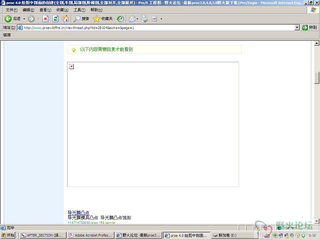Click the vertical scrollbar thumb
This screenshot has height=240, width=320.
pyautogui.click(x=317, y=78)
